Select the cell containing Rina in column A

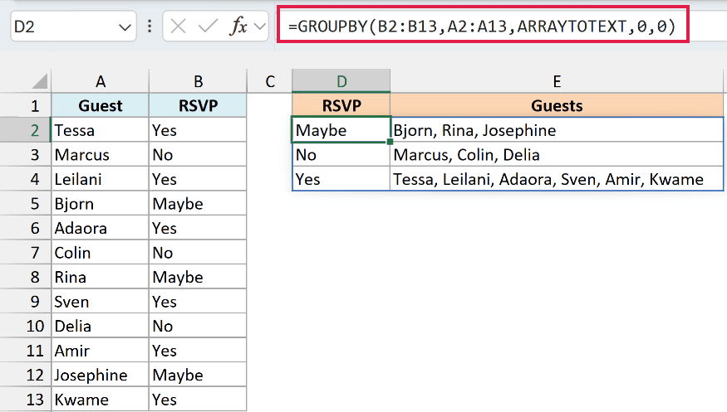click(101, 277)
